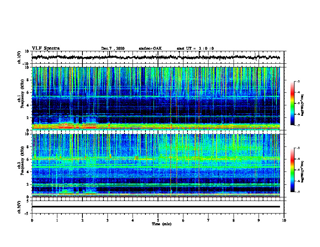
Task: Click the "station=GAK" header label
Action: click(x=150, y=48)
